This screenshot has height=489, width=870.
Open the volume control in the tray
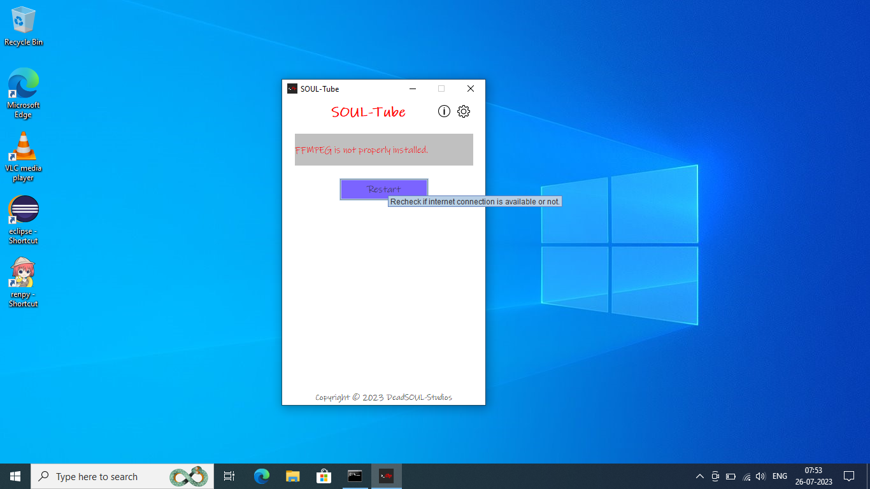(760, 476)
